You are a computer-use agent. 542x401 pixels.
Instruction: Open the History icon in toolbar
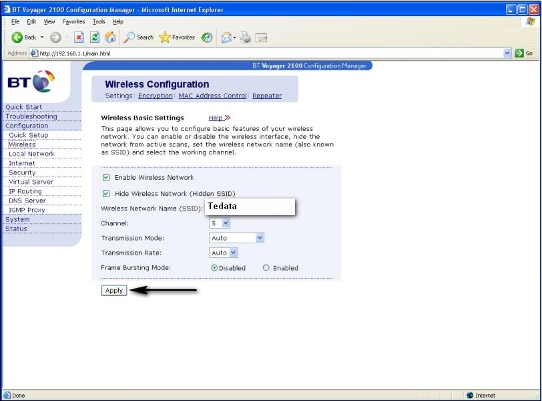pyautogui.click(x=207, y=37)
